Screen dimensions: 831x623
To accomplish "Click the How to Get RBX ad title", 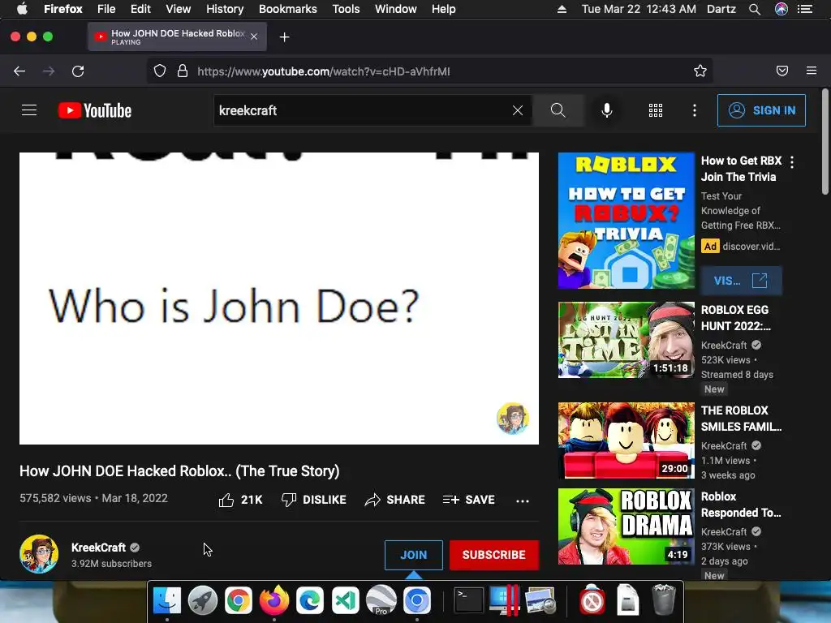I will (x=741, y=169).
